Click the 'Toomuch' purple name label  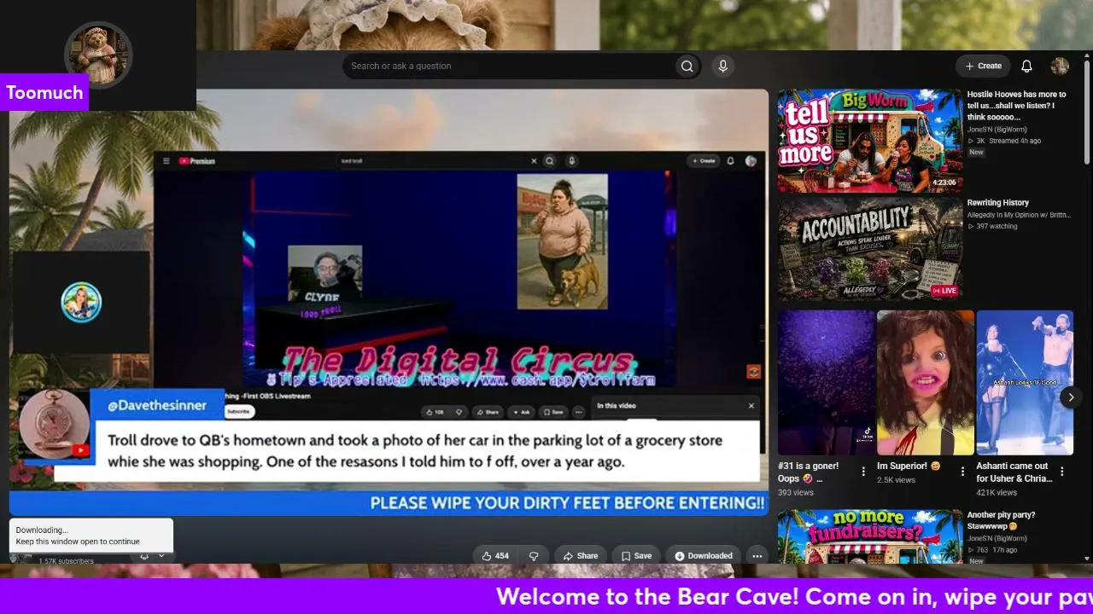(x=44, y=93)
